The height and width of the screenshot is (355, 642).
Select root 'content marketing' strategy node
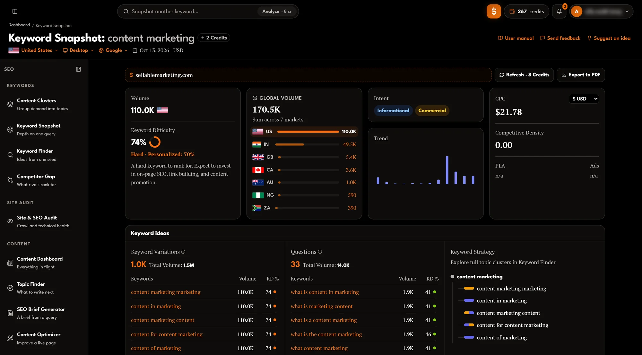pos(480,277)
